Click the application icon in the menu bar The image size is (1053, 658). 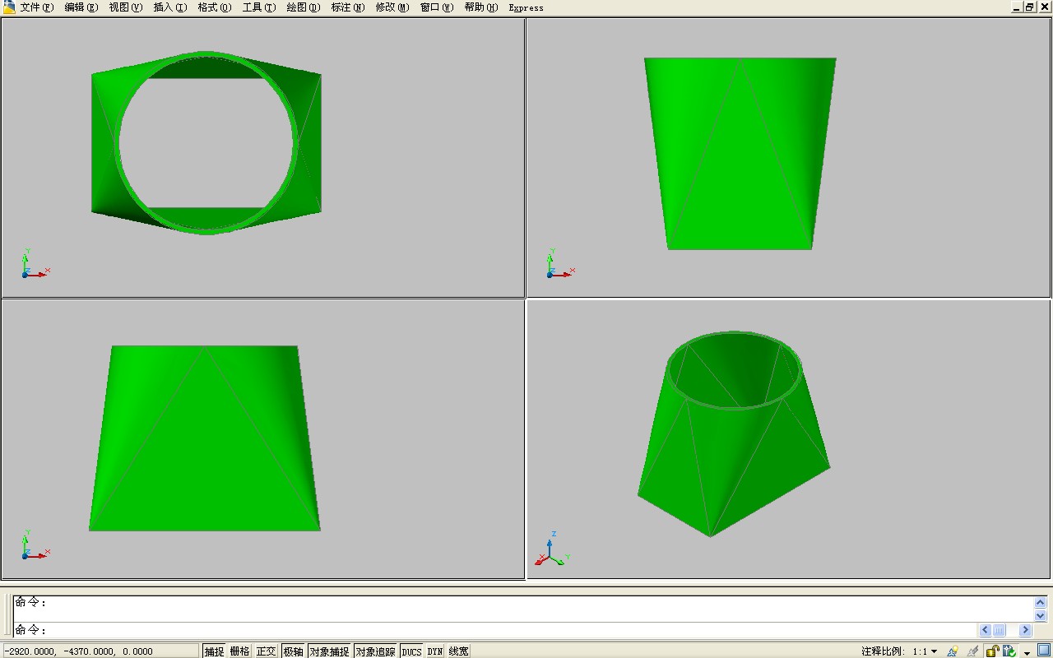click(9, 7)
